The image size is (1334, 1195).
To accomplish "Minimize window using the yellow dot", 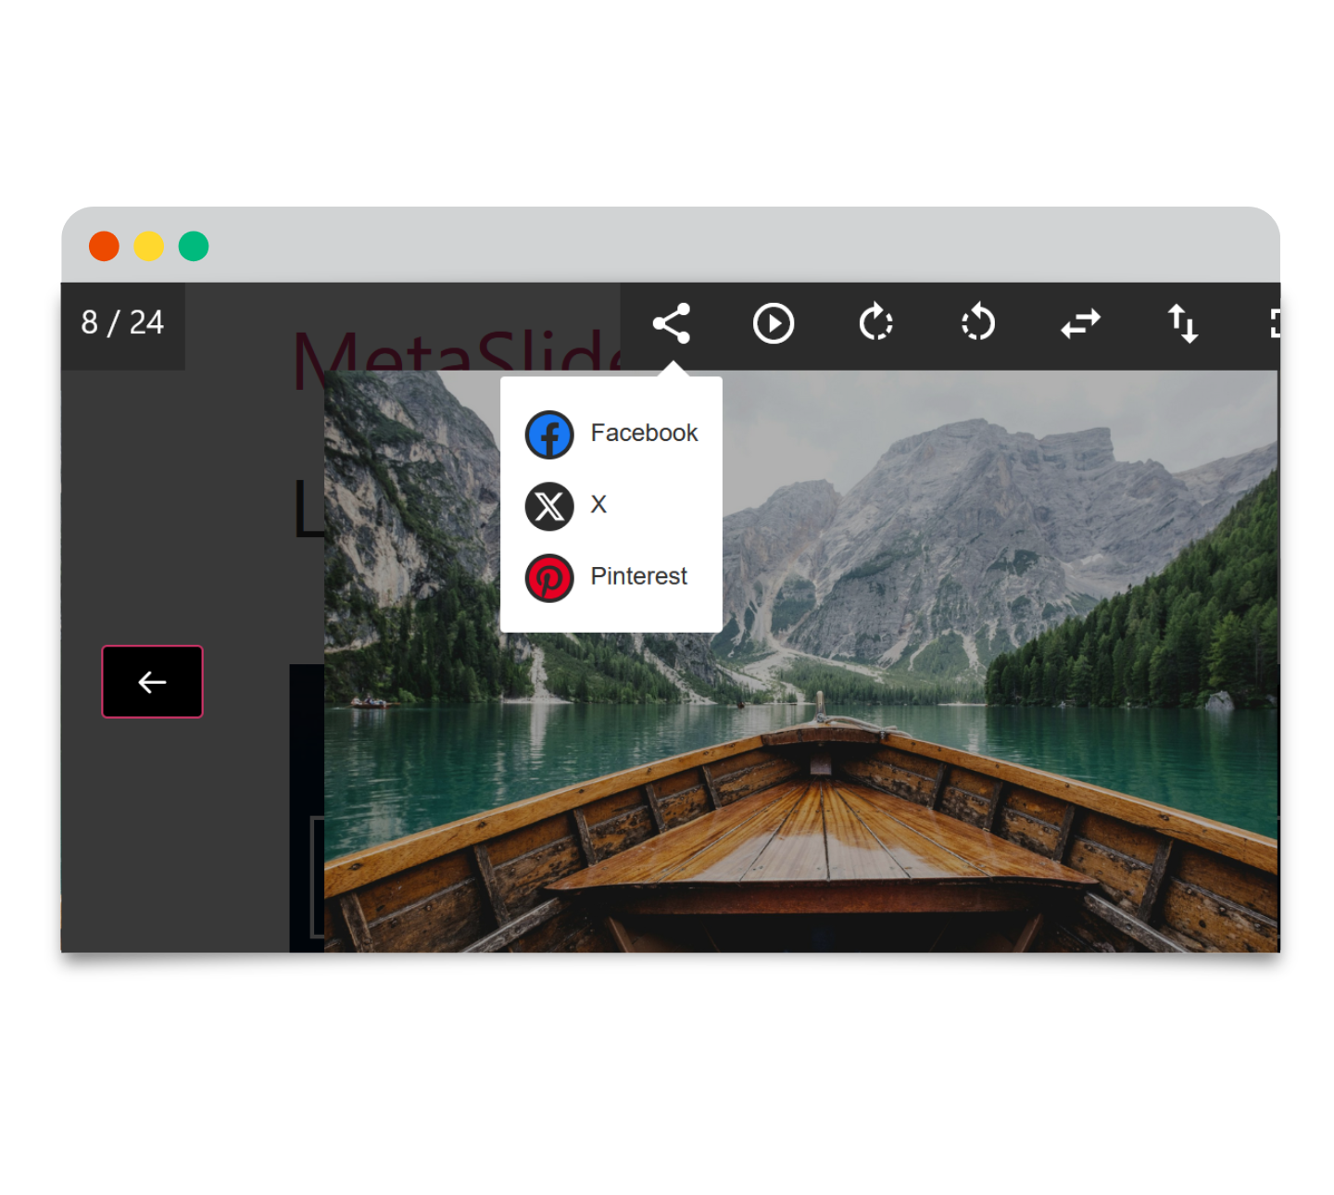I will [x=148, y=246].
